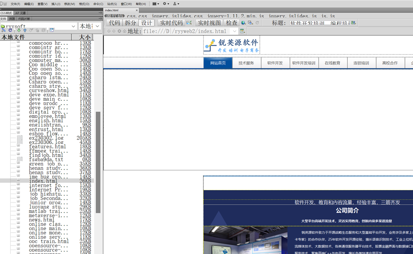Open the Live View options icon
Image resolution: width=413 pixels, height=254 pixels.
242,31
